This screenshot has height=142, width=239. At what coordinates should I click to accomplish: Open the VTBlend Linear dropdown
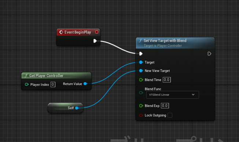tap(173, 95)
